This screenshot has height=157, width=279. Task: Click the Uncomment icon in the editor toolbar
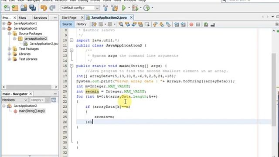pos(213,24)
